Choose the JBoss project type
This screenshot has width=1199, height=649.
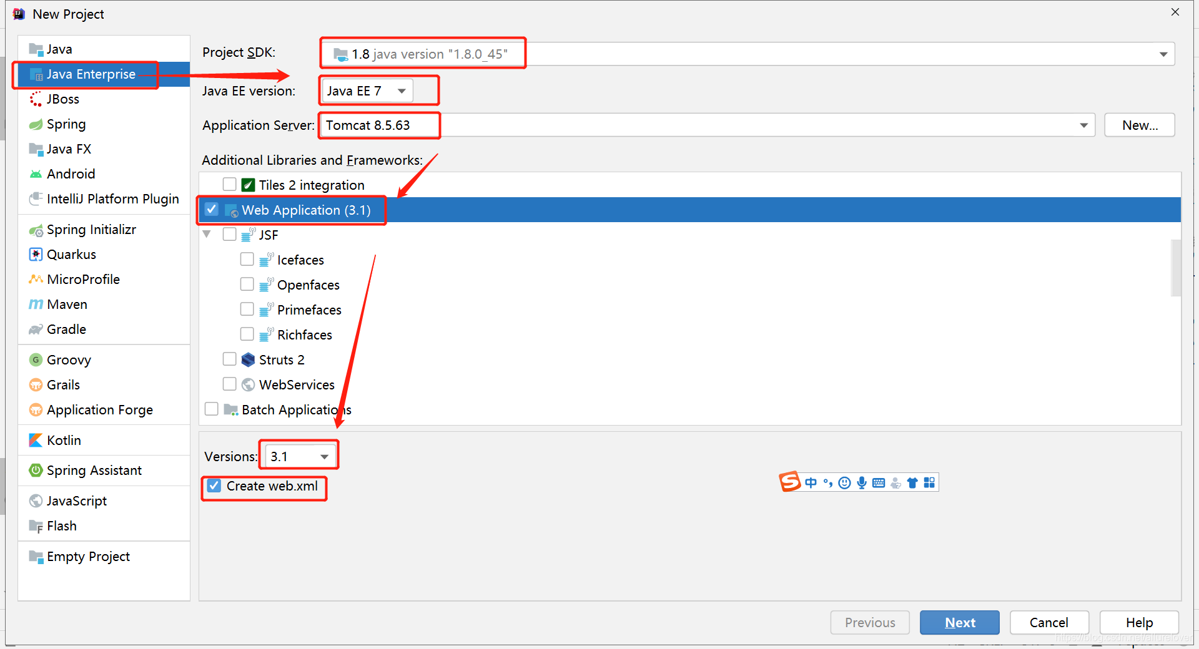[x=104, y=99]
